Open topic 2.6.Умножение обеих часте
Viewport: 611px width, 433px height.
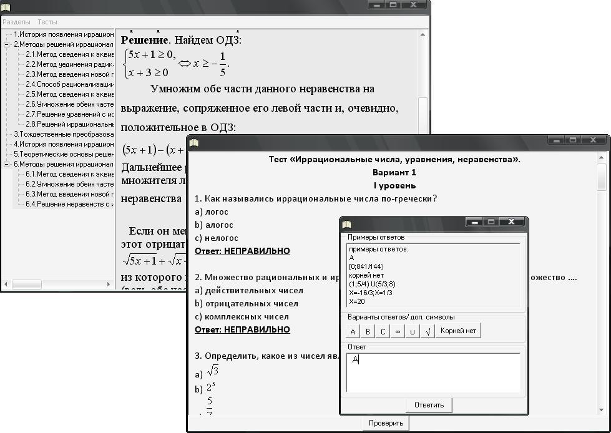69,104
